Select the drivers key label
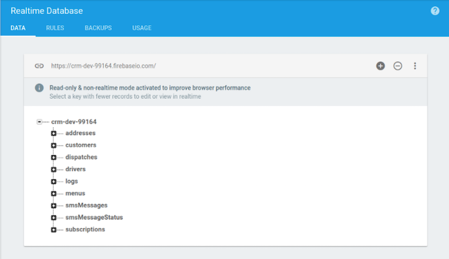449x259 pixels. (x=75, y=169)
